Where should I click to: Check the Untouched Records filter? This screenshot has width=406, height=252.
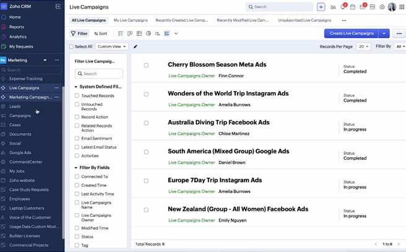click(77, 104)
